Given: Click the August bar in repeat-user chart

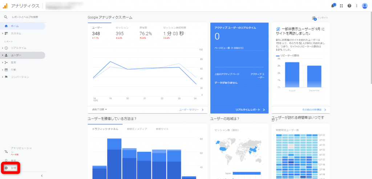Looking at the screenshot, I should click(x=292, y=74).
